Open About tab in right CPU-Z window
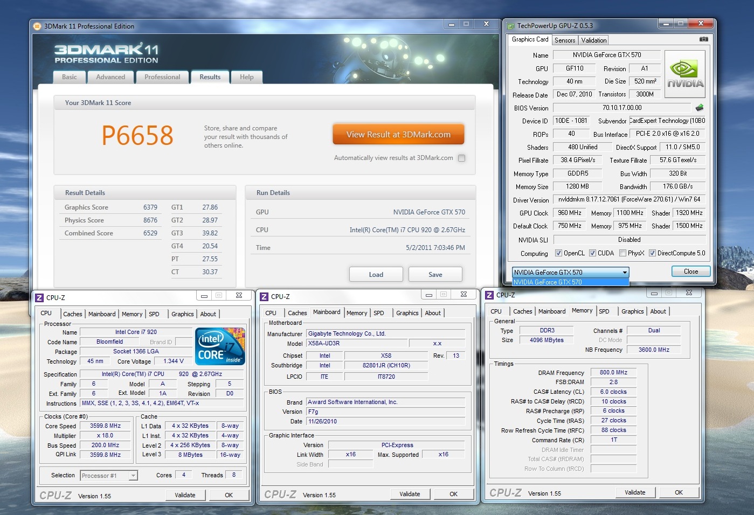 point(658,311)
